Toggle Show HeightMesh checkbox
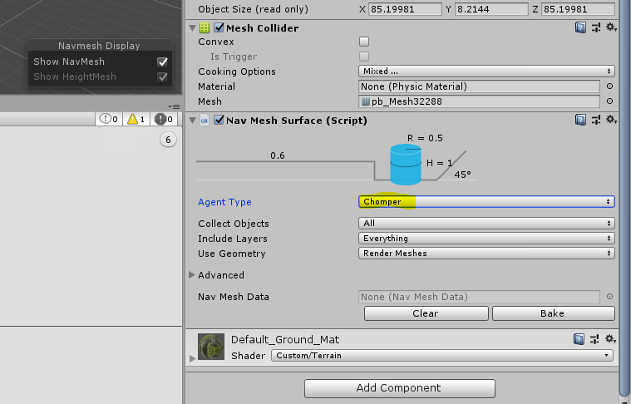The width and height of the screenshot is (631, 404). [x=163, y=76]
